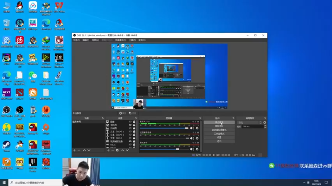Click the 停止推流 button

click(219, 122)
